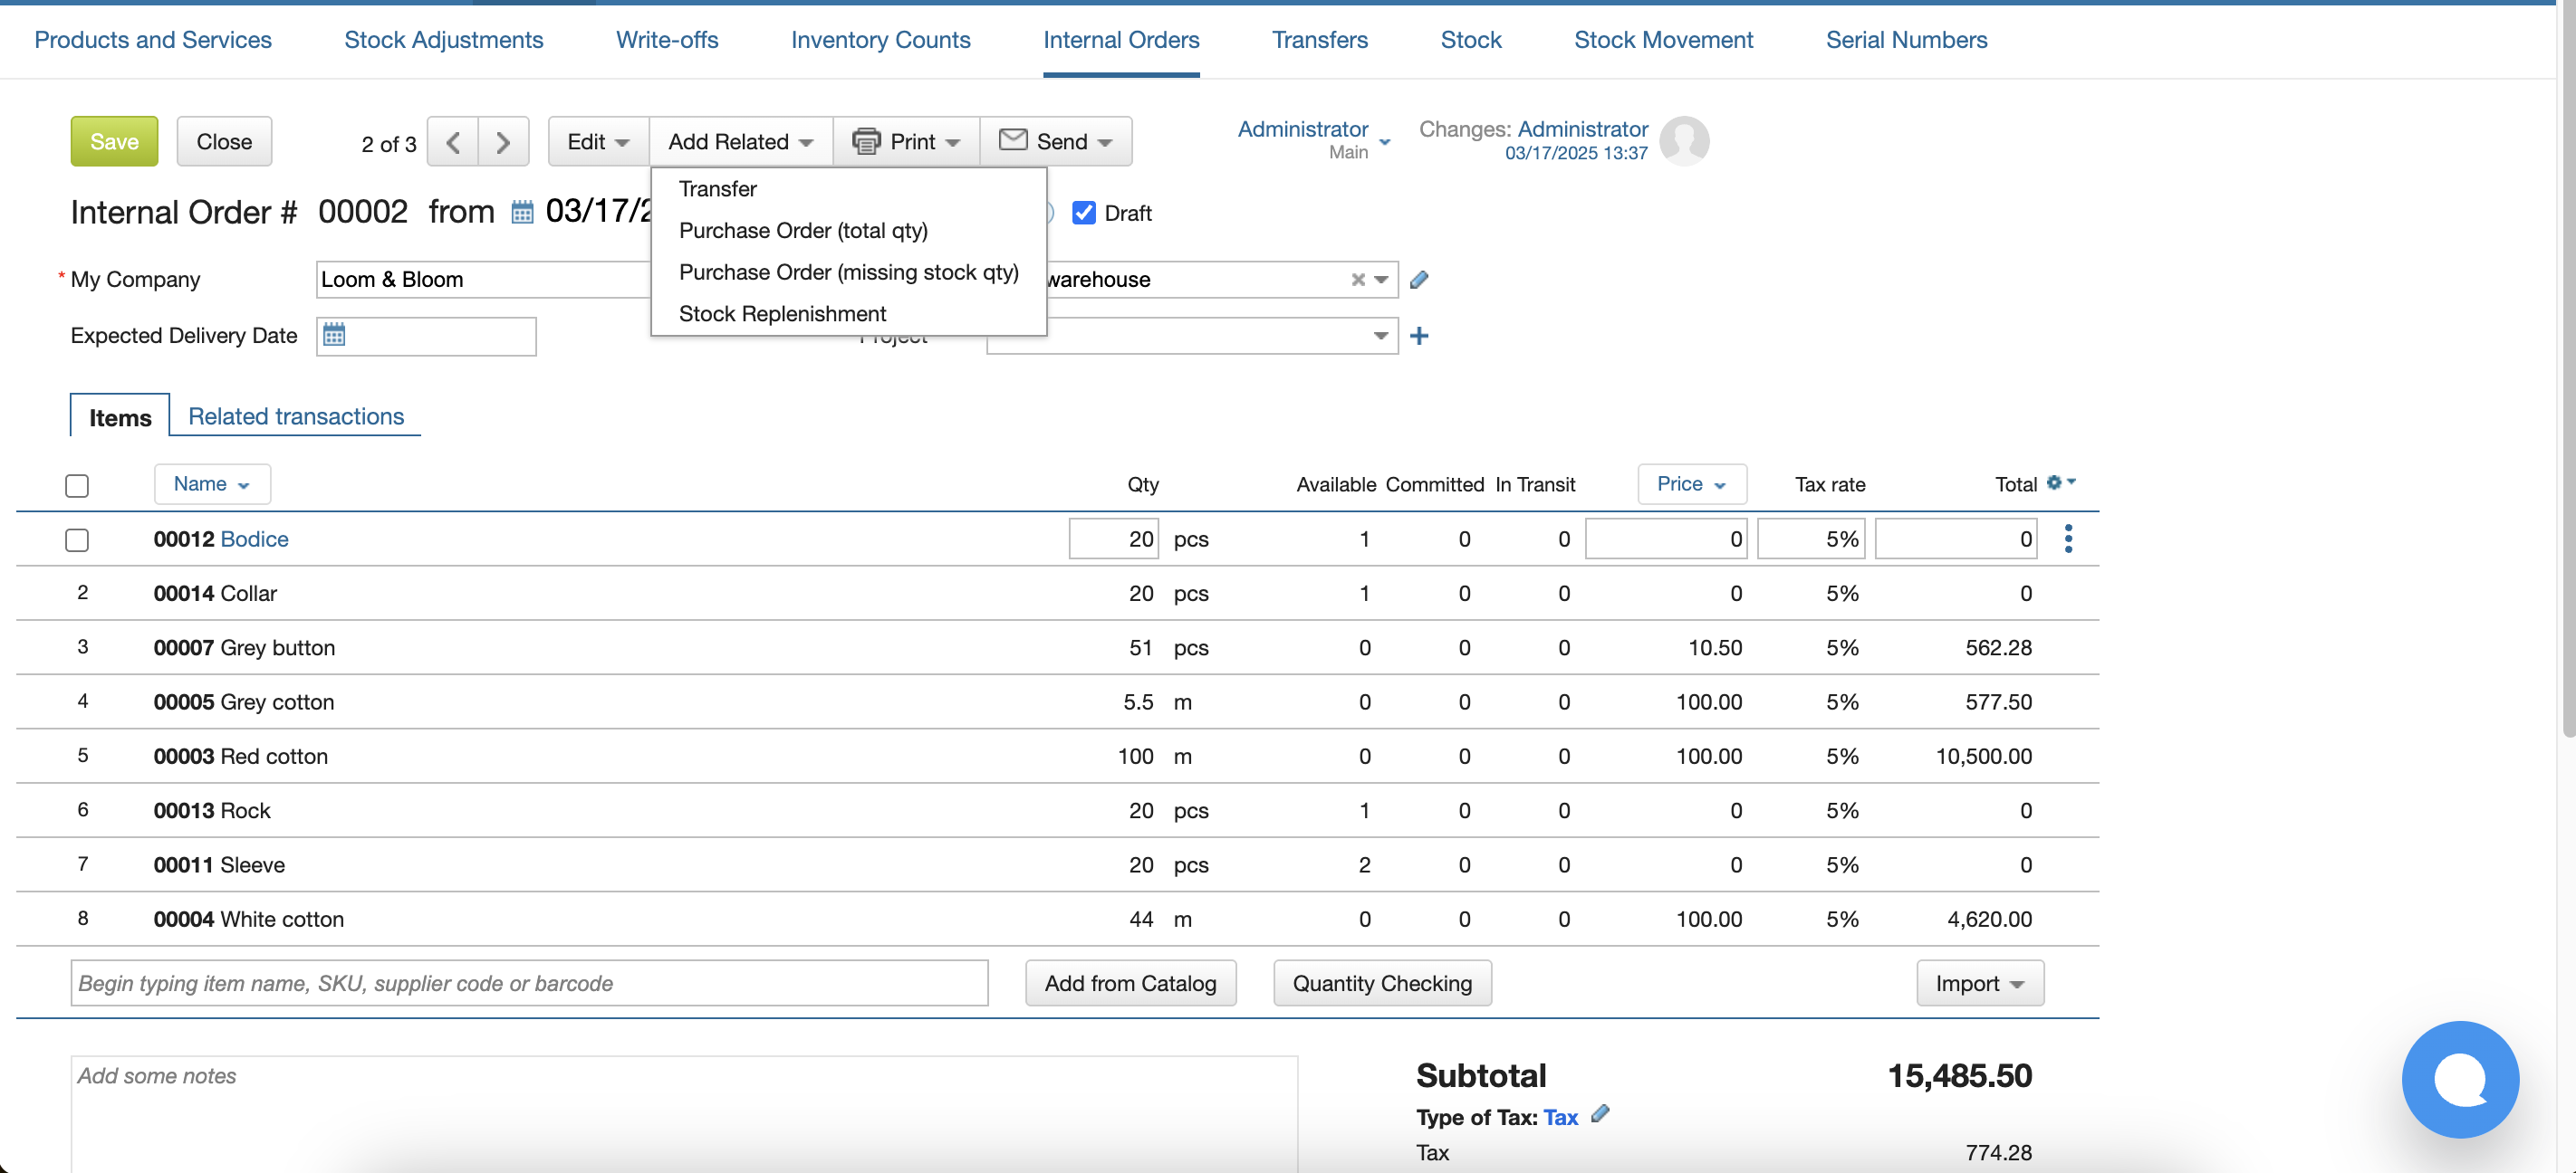Open Products and Services section
This screenshot has width=2576, height=1173.
click(x=153, y=40)
